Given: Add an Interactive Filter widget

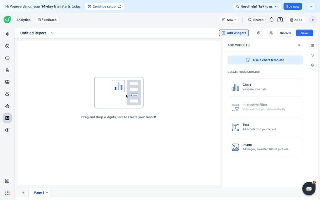Looking at the screenshot, I should (x=265, y=107).
